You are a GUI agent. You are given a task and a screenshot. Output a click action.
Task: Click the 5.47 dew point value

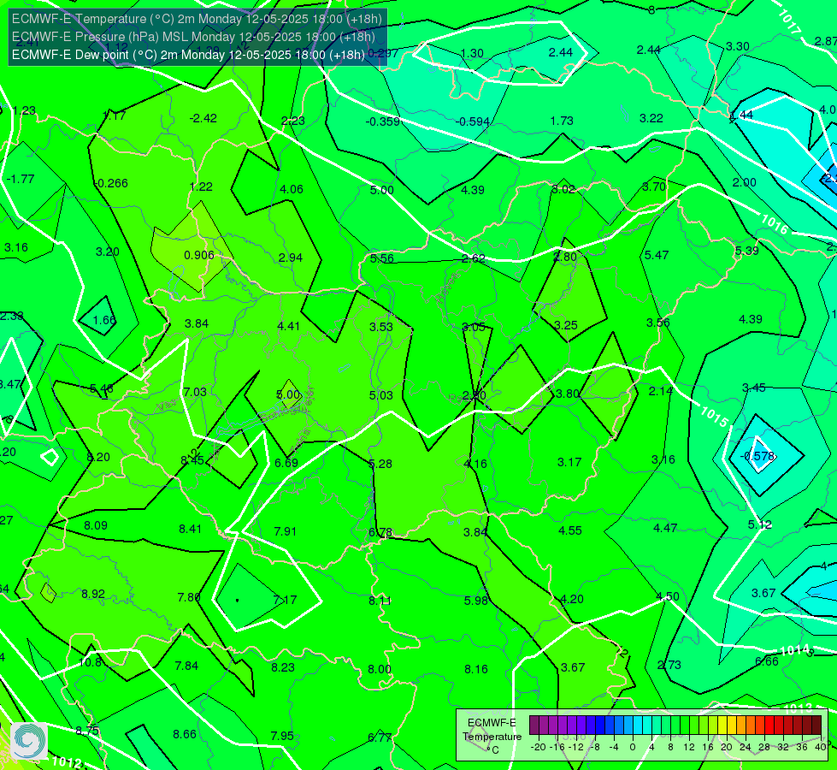coord(657,255)
